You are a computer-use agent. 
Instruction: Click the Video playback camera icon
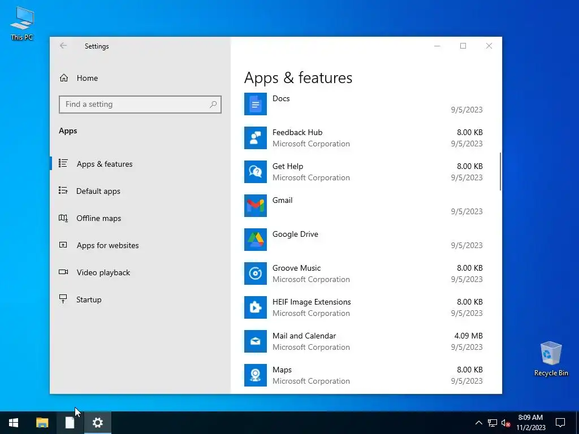pyautogui.click(x=63, y=272)
